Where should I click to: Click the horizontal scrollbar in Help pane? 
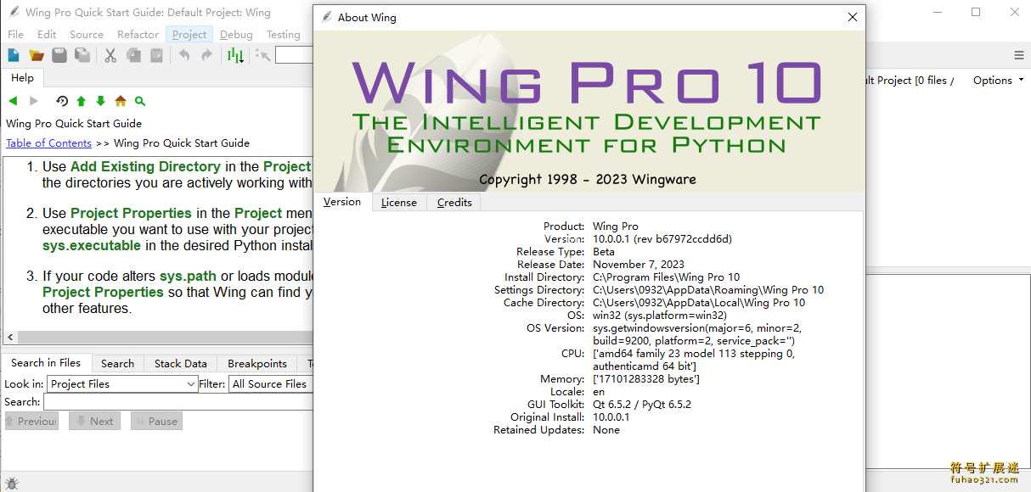[164, 338]
